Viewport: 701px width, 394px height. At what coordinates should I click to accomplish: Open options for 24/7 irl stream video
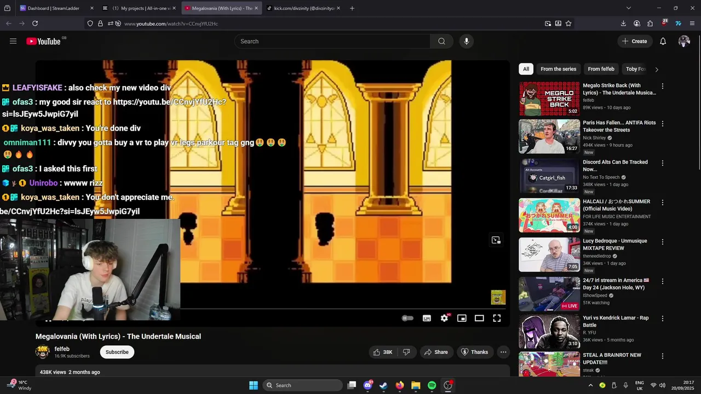point(662,281)
